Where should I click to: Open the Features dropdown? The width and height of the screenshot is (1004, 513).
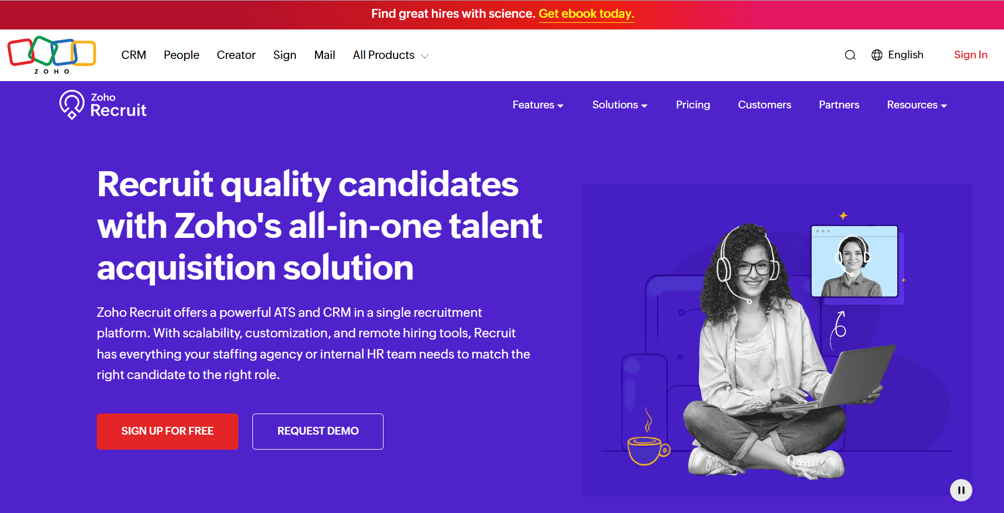537,104
